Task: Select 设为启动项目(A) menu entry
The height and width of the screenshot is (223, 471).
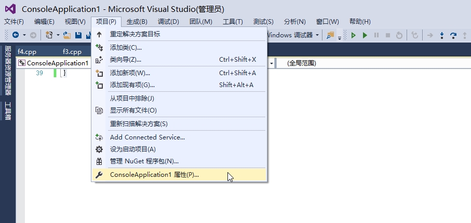Action: click(x=179, y=149)
